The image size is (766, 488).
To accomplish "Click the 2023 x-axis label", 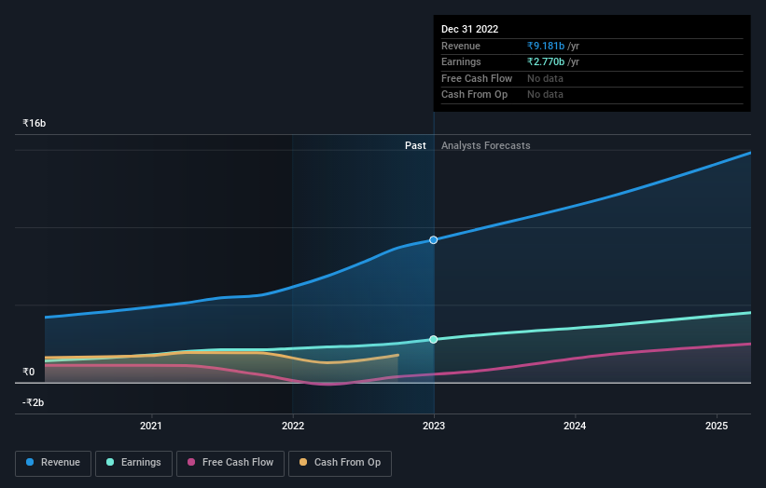I will pyautogui.click(x=434, y=426).
